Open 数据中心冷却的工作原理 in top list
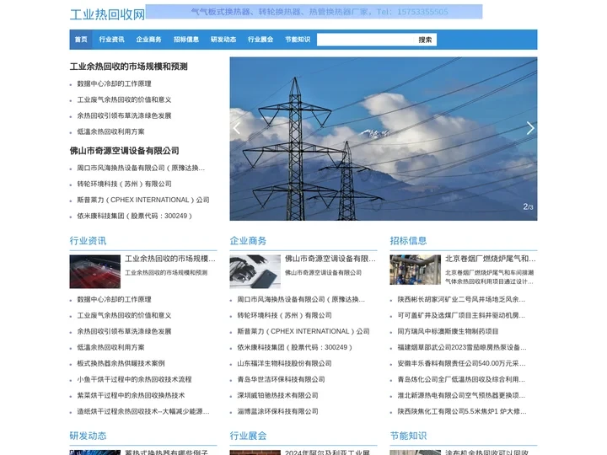This screenshot has width=607, height=455. (x=114, y=83)
